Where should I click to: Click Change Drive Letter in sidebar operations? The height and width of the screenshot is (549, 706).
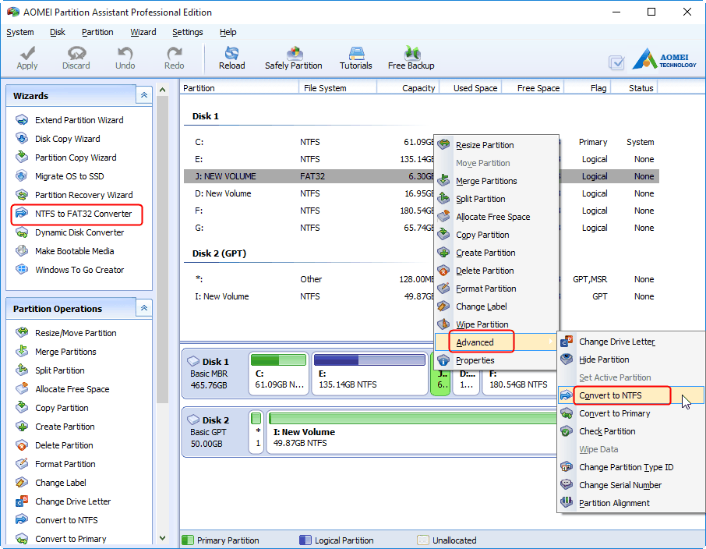pyautogui.click(x=73, y=501)
